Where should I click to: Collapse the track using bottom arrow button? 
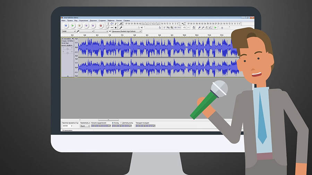point(67,76)
